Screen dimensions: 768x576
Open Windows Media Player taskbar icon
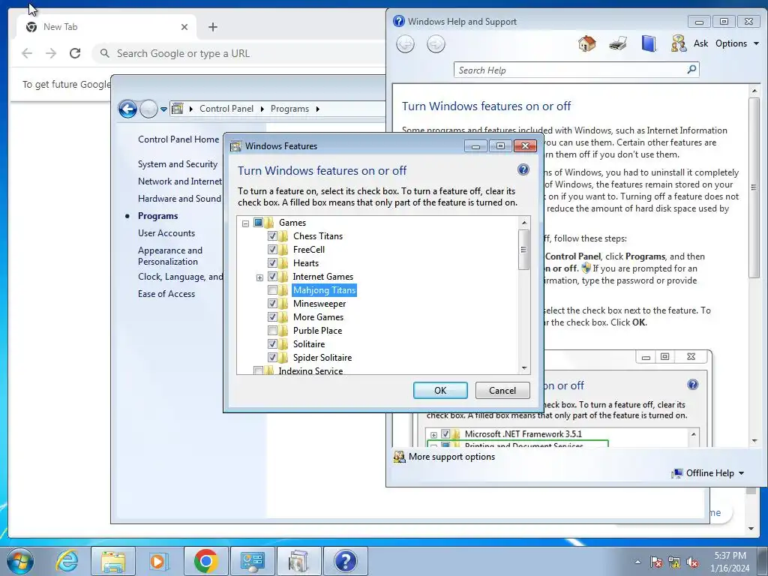tap(159, 561)
